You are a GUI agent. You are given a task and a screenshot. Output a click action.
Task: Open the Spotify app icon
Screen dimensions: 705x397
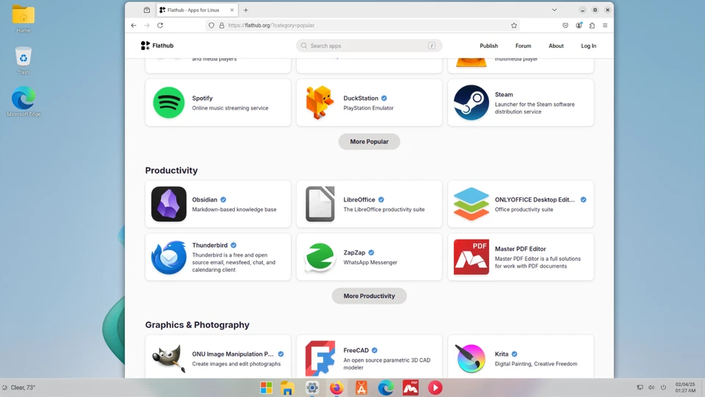pyautogui.click(x=169, y=103)
